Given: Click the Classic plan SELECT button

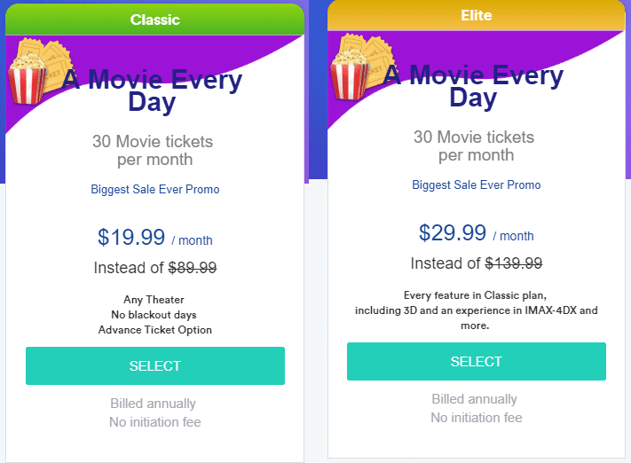Looking at the screenshot, I should pyautogui.click(x=155, y=365).
